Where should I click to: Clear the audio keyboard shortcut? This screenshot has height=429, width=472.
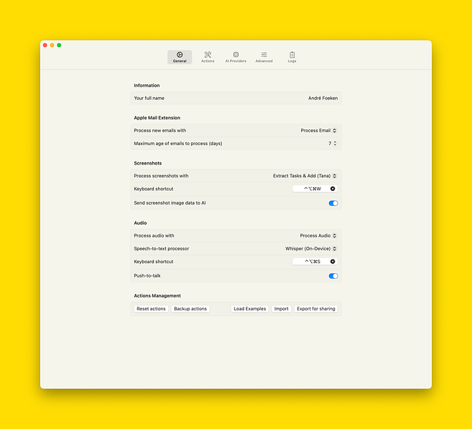(333, 262)
